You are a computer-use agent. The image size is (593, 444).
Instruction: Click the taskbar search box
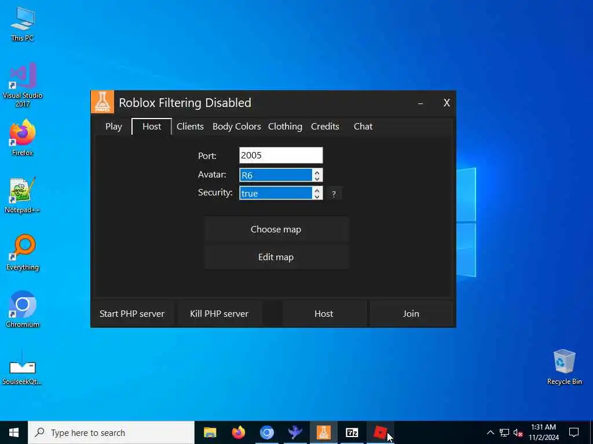[111, 432]
